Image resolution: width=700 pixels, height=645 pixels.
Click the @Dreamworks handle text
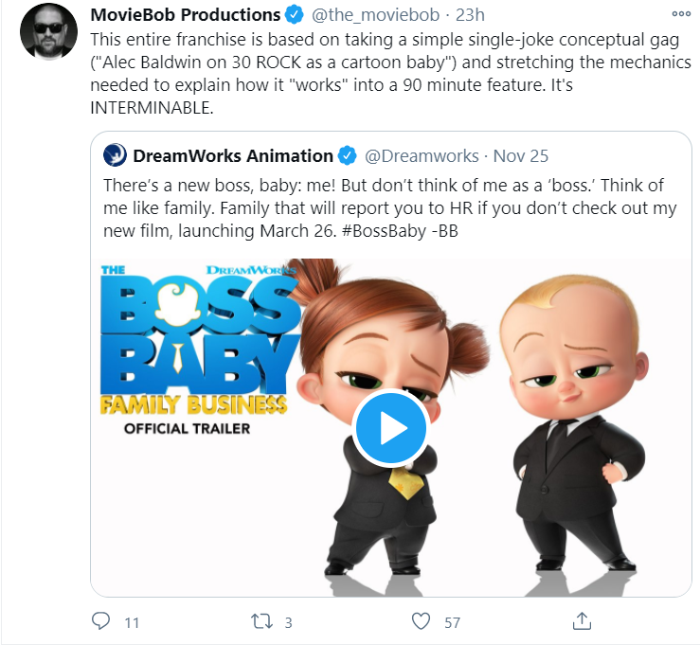point(422,155)
